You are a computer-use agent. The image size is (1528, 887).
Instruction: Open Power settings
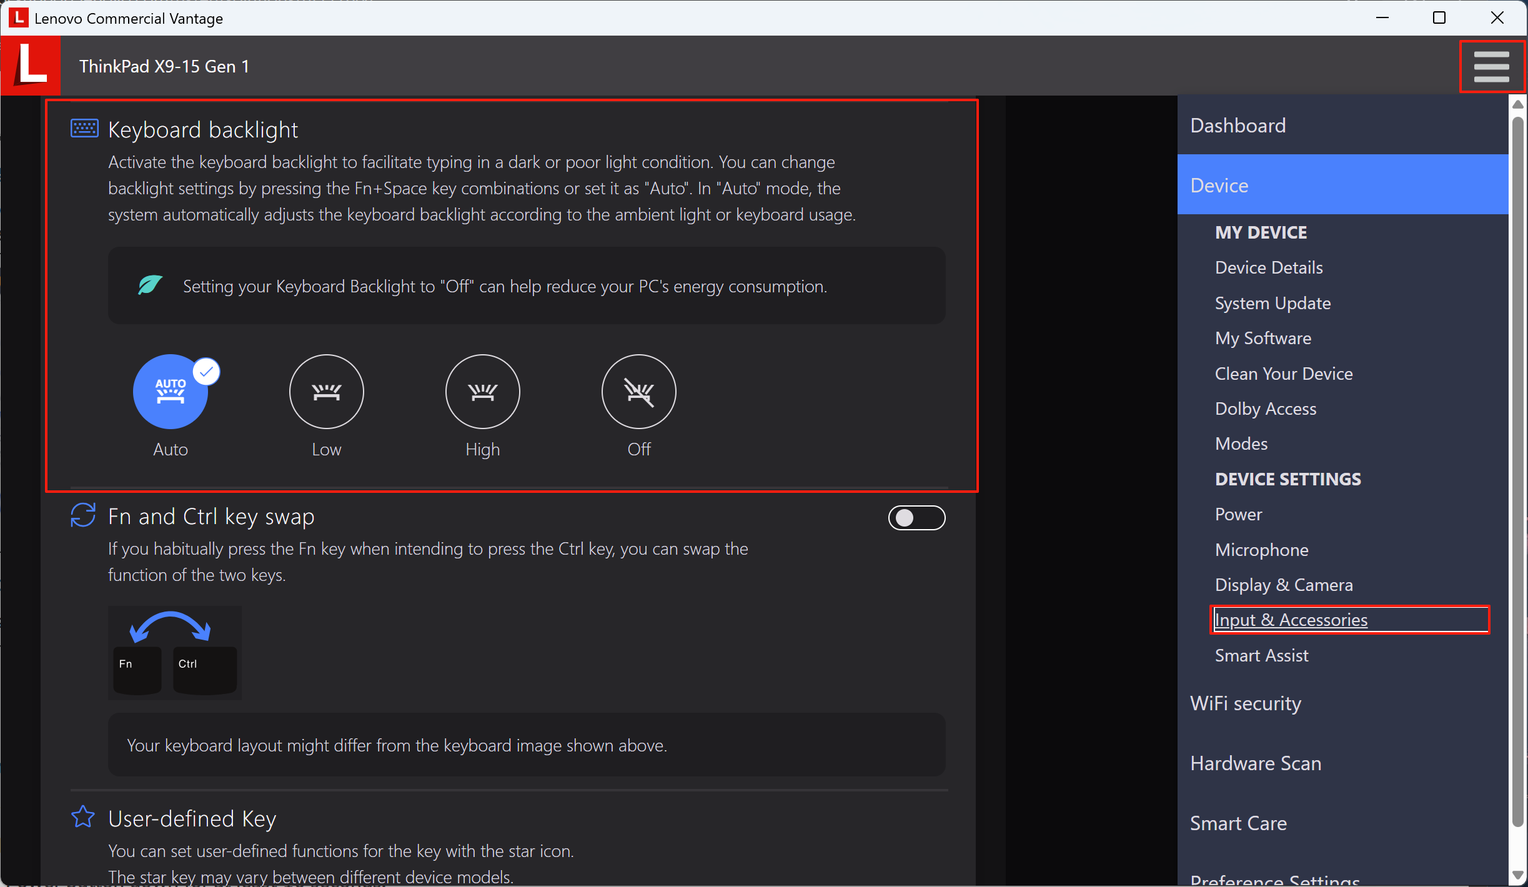pyautogui.click(x=1238, y=514)
